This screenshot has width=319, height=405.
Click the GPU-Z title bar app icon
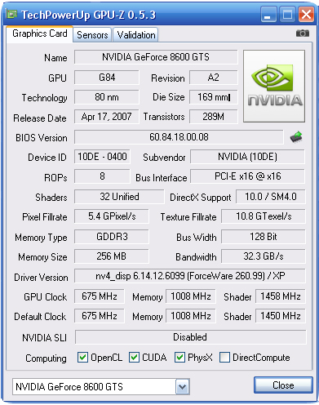11,14
